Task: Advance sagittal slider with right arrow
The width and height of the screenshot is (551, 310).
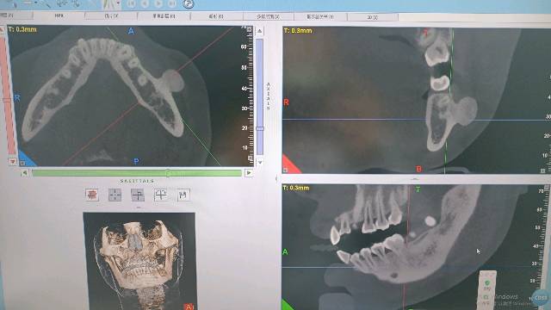Action: coord(249,173)
